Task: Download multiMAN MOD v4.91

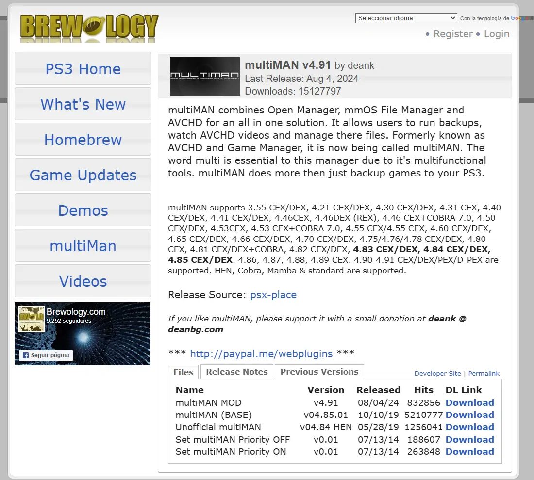Action: coord(469,402)
